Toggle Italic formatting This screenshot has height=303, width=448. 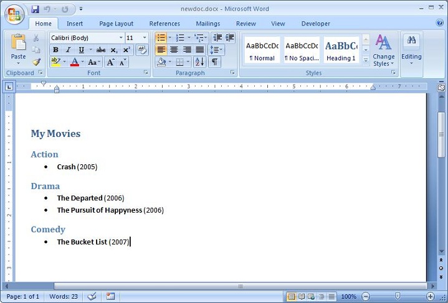pos(69,50)
